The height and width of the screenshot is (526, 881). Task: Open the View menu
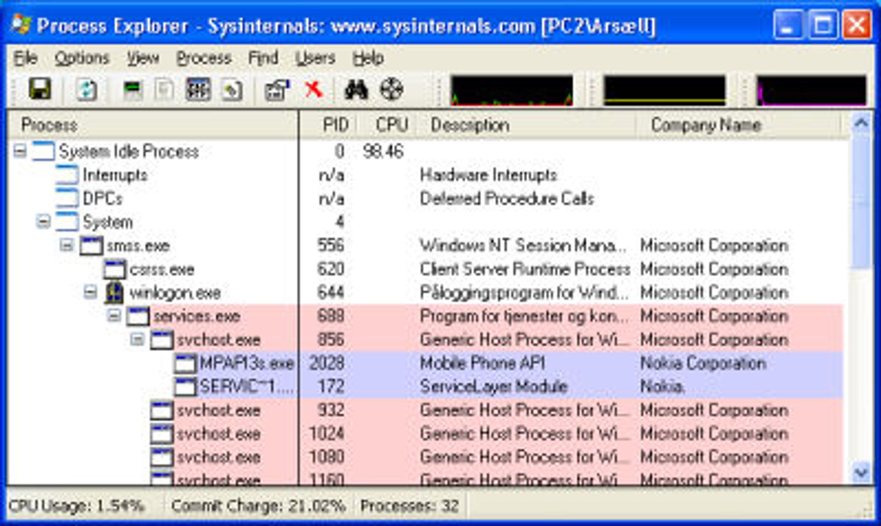(143, 58)
